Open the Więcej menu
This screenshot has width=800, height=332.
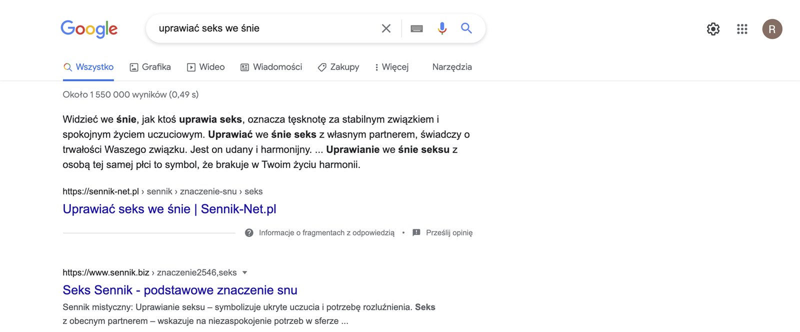click(x=391, y=67)
